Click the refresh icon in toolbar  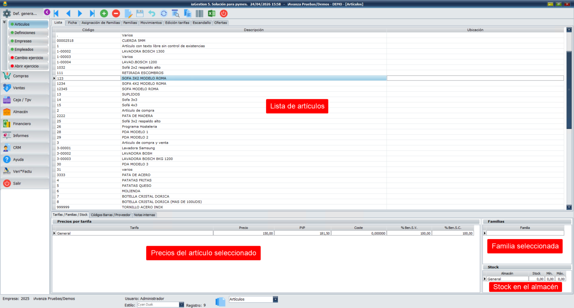tap(164, 13)
